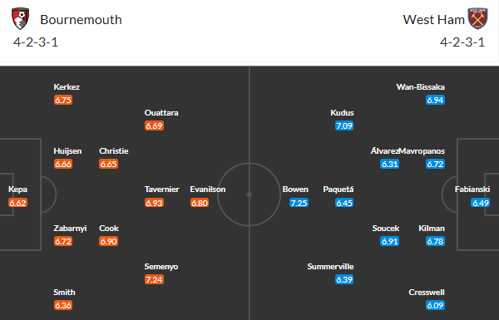Select Kerkez player name
The height and width of the screenshot is (320, 499).
(67, 86)
